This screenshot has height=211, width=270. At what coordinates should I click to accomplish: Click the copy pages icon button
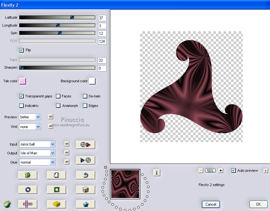pyautogui.click(x=57, y=175)
